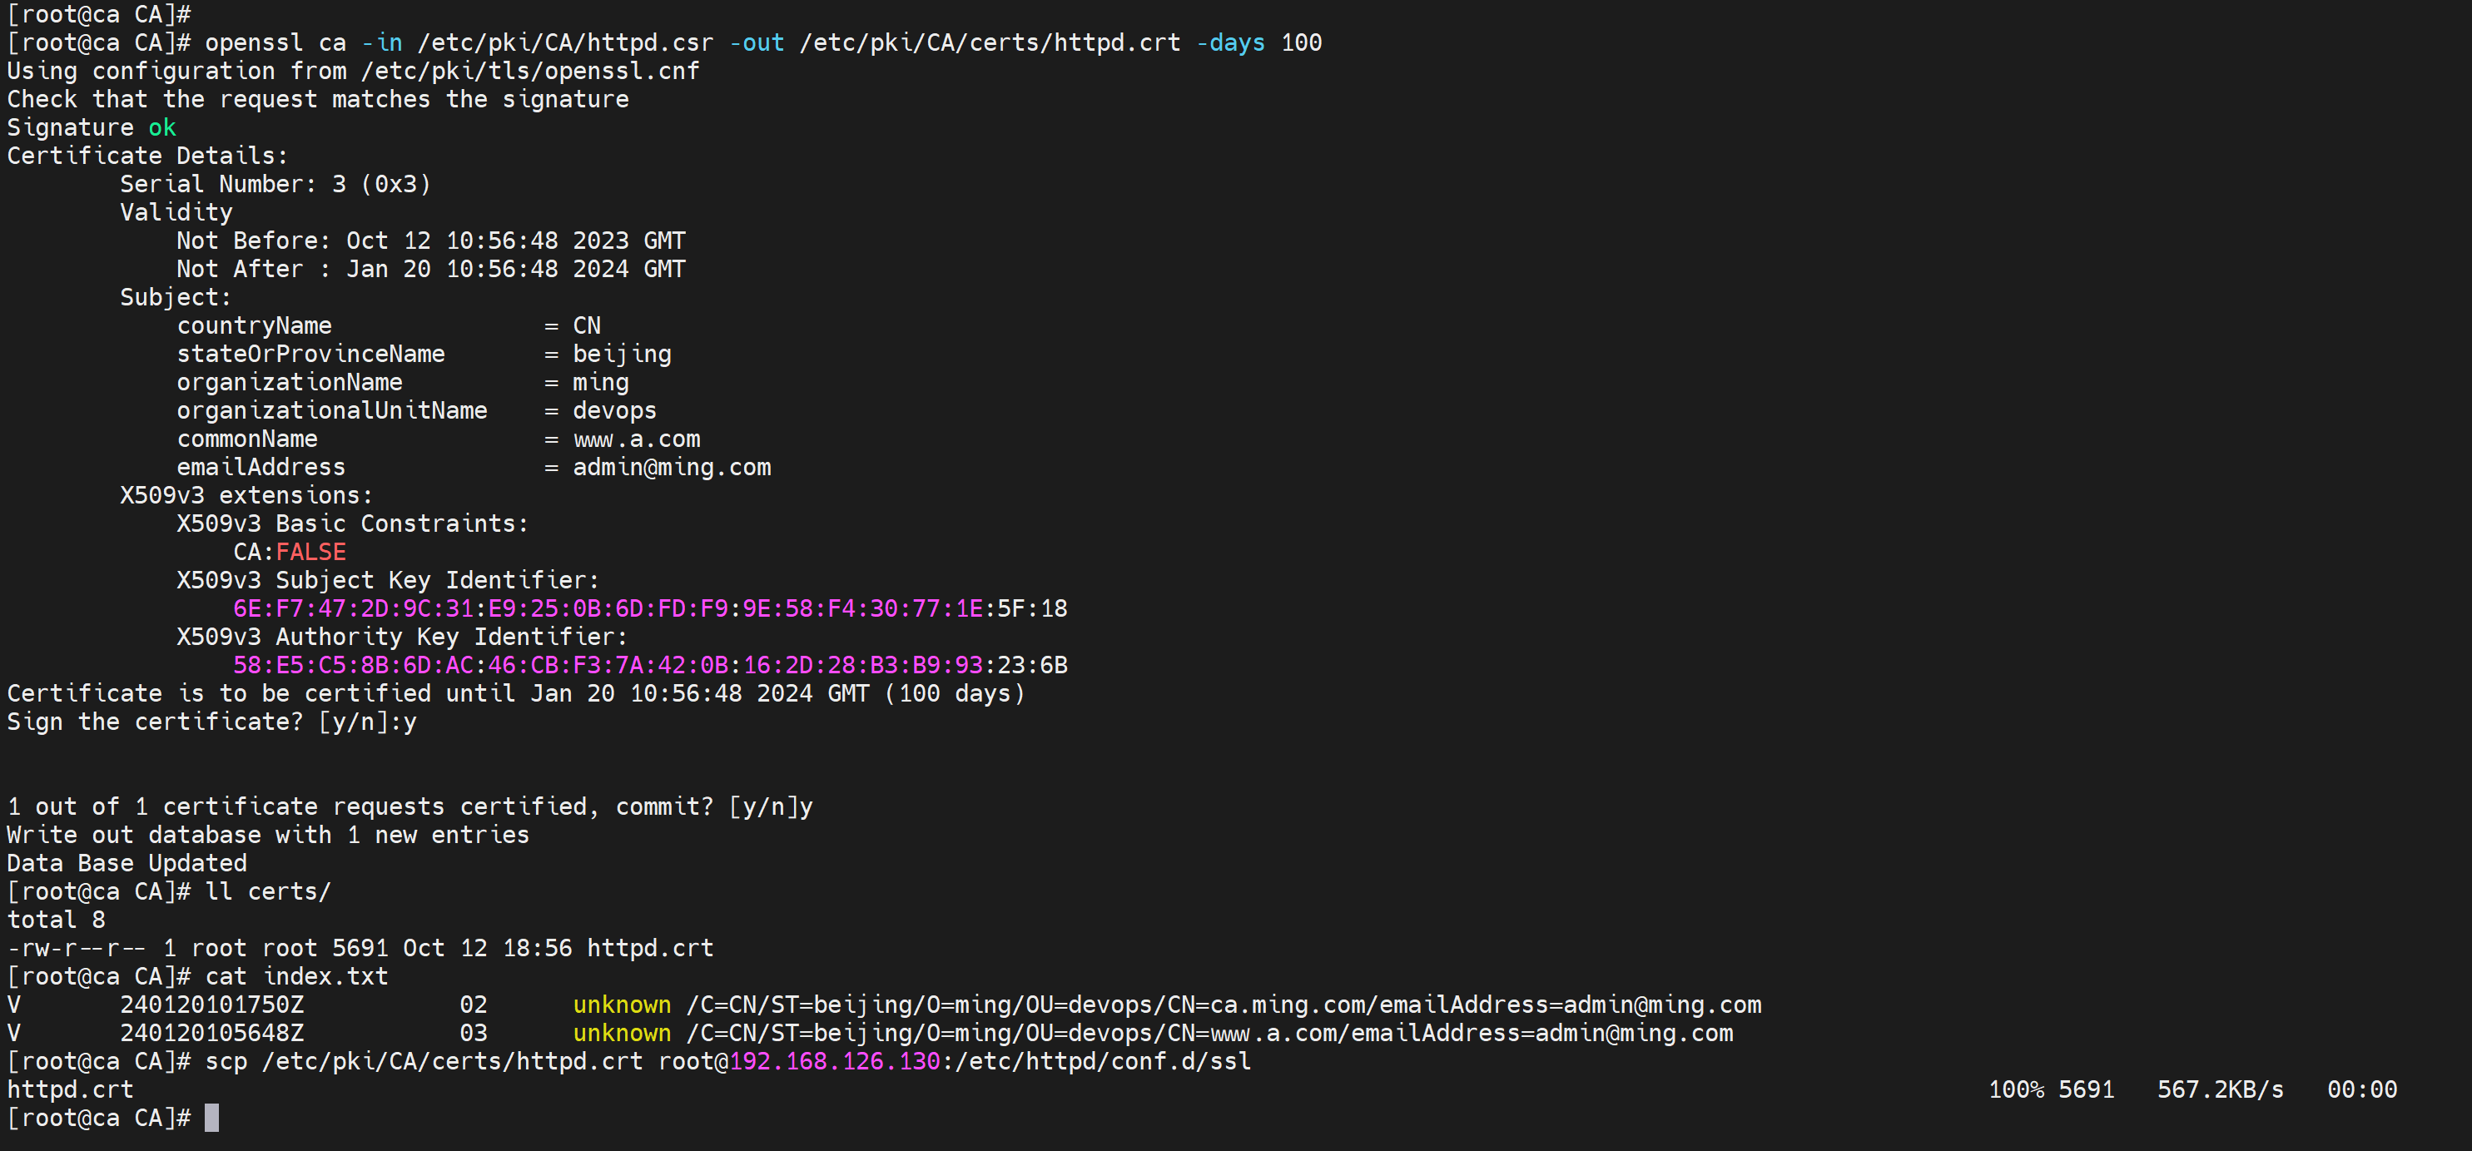The height and width of the screenshot is (1151, 2472).
Task: Click the green 'ok' signature status
Action: pos(163,127)
